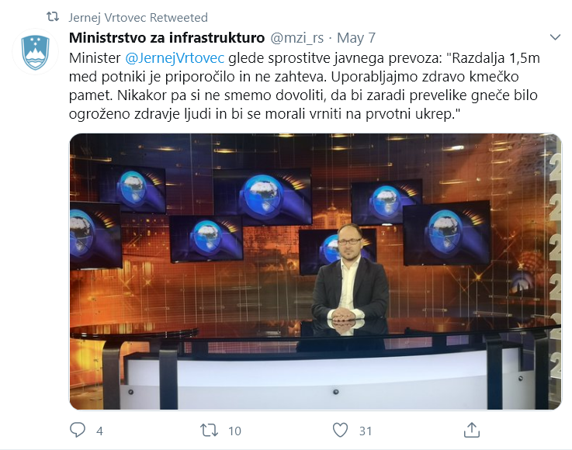Like the tweet with the heart icon
The image size is (572, 450).
pos(340,431)
